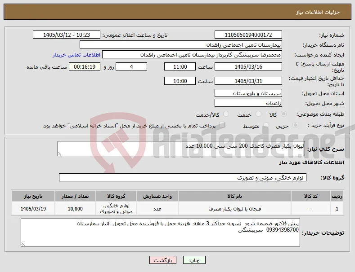The image size is (355, 272).
Task: Select the متوسط purchase type radio
Action: pyautogui.click(x=266, y=125)
